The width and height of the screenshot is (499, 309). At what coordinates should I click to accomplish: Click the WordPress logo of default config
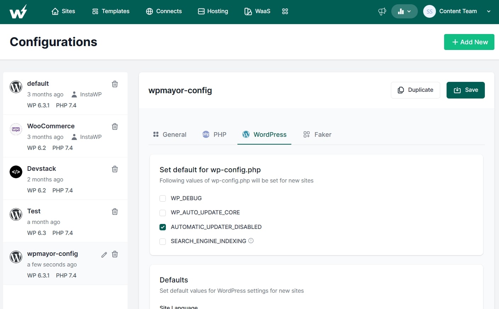[16, 87]
